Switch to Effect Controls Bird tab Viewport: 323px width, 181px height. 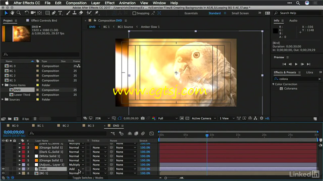44,21
